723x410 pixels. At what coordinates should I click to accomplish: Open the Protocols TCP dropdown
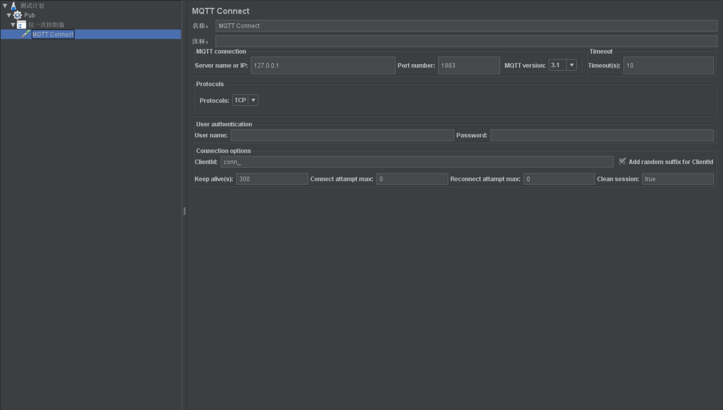253,100
